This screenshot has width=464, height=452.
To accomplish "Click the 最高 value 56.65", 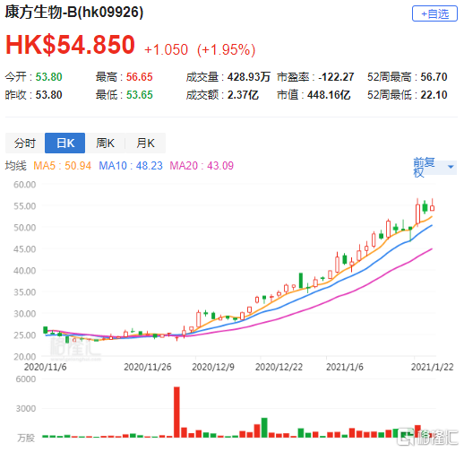I will [139, 77].
